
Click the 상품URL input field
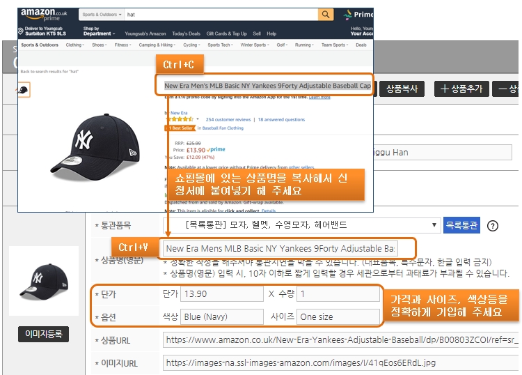pyautogui.click(x=341, y=340)
